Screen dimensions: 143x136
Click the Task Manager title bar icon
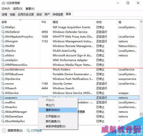(x=3, y=3)
